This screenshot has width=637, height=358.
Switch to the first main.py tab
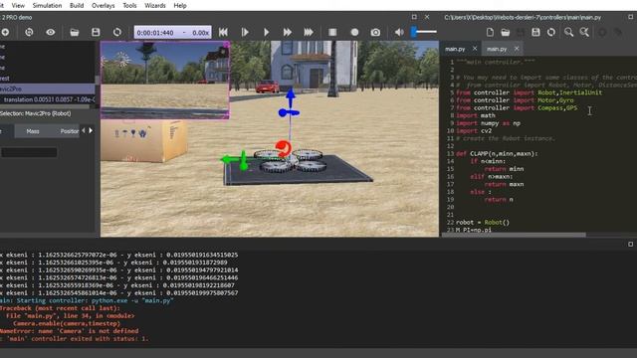click(x=455, y=49)
